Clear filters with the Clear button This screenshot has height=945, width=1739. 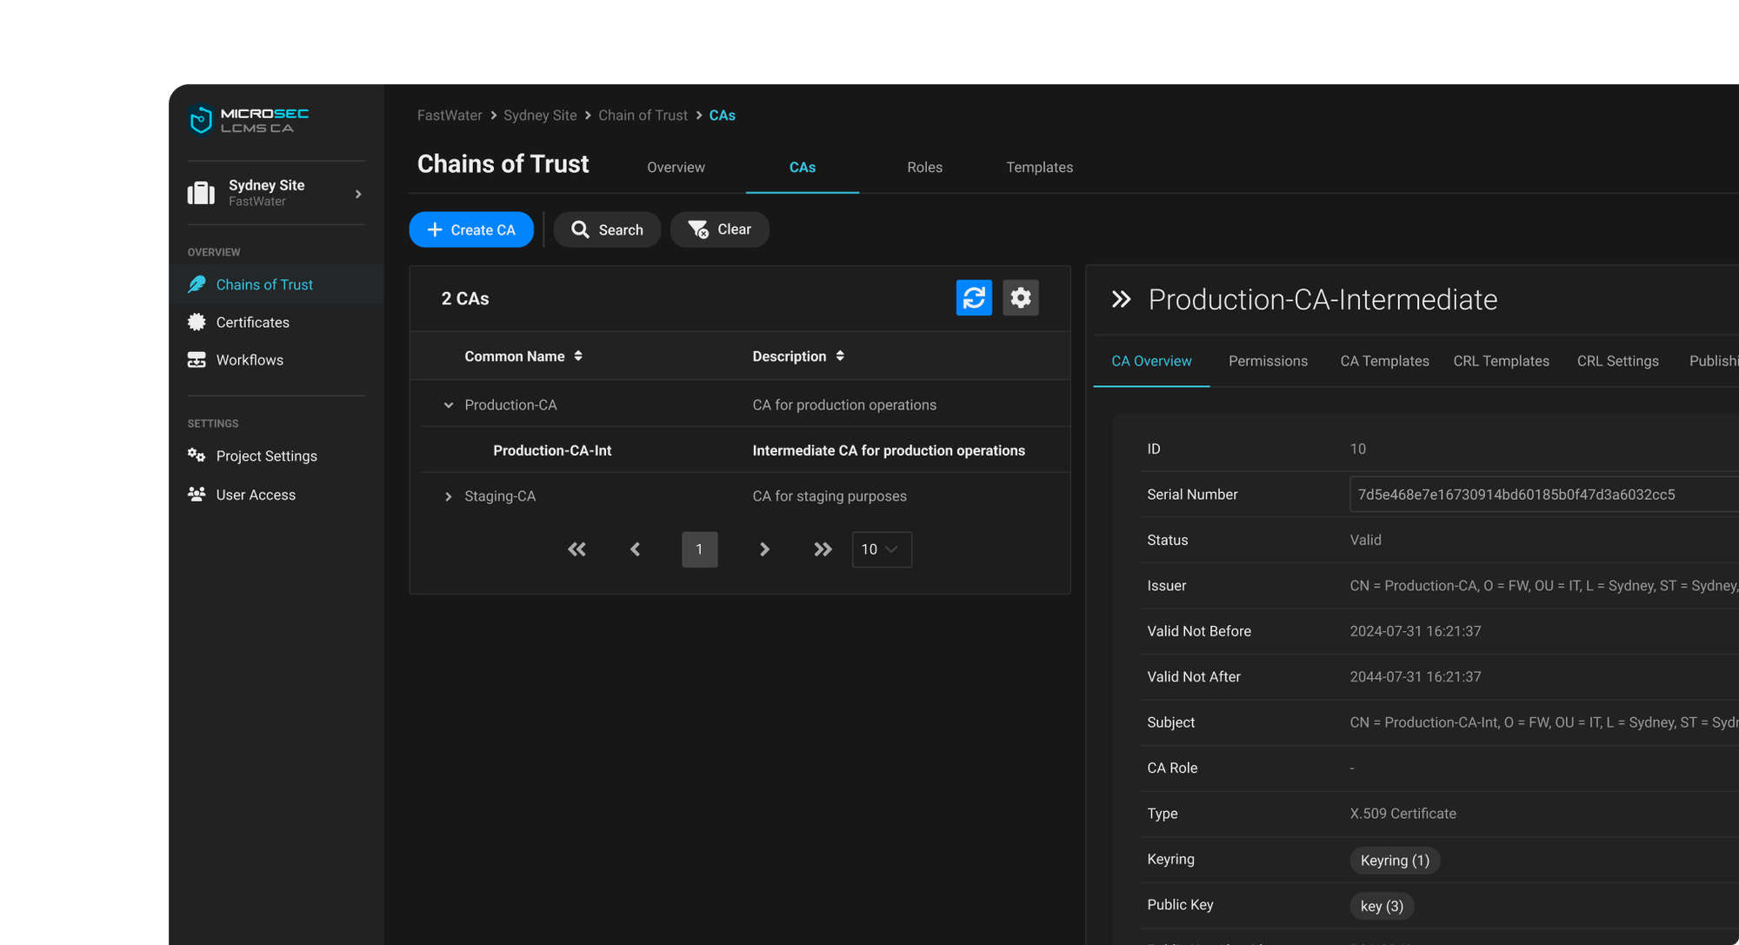pos(719,230)
